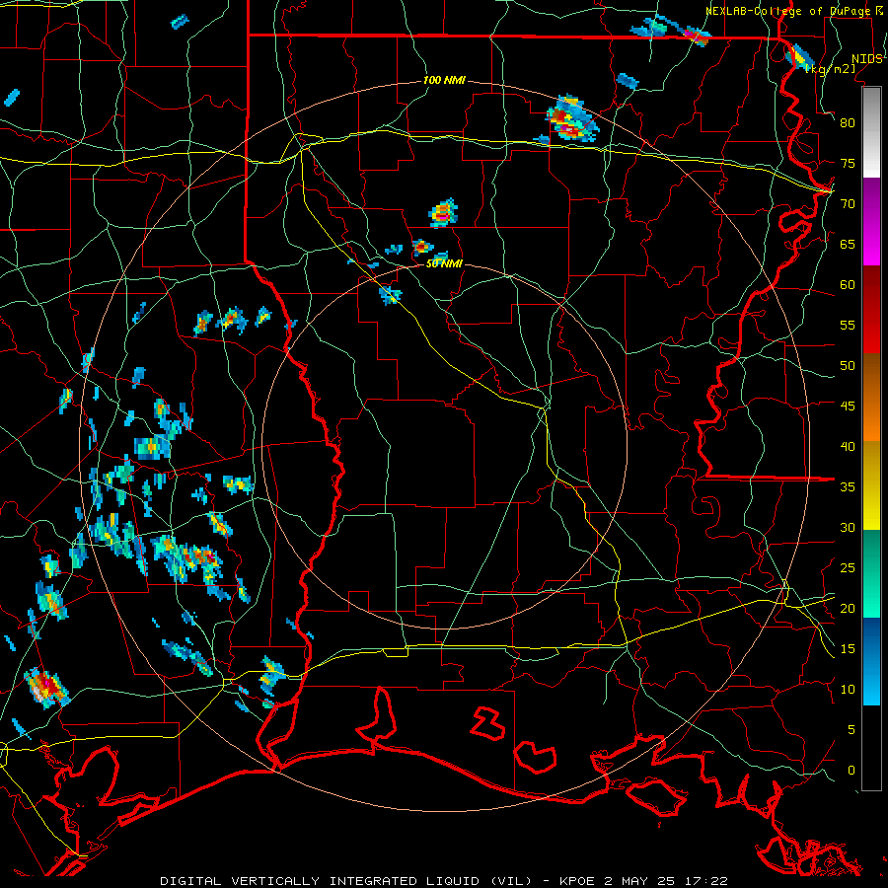Click the scale value 75
Viewport: 888px width, 888px height.
pyautogui.click(x=848, y=163)
